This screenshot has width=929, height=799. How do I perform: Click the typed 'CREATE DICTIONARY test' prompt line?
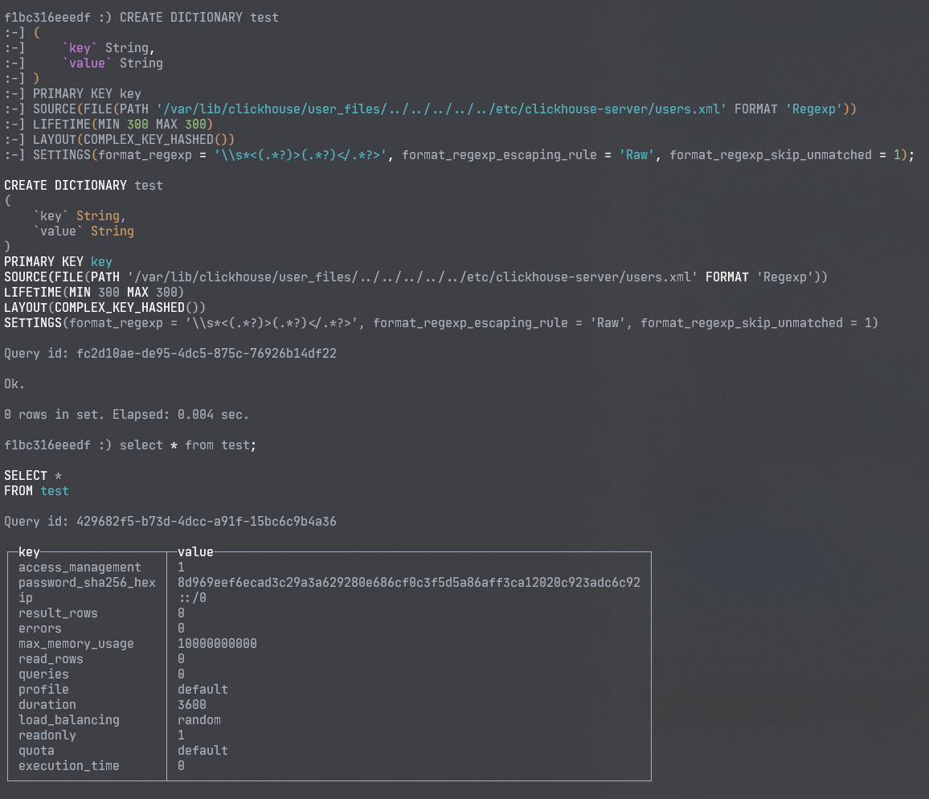tap(199, 18)
